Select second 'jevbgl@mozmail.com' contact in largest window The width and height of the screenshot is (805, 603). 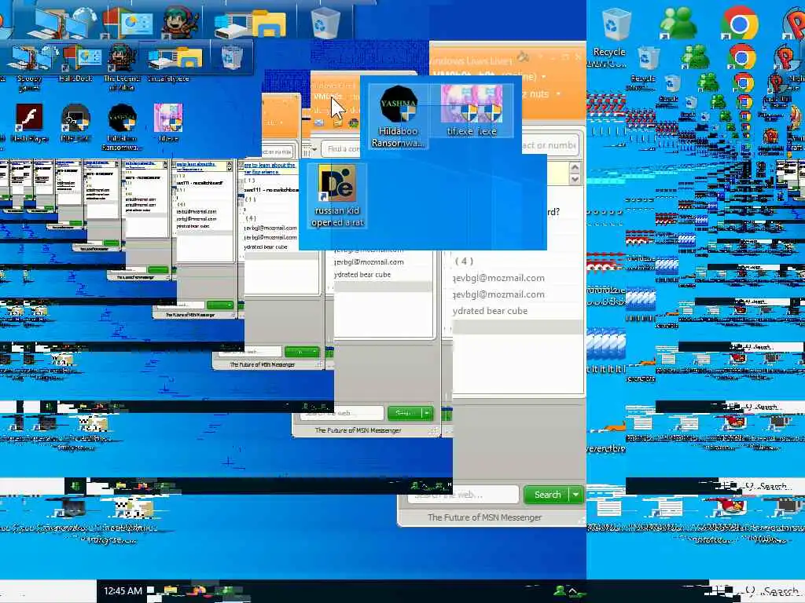click(x=498, y=294)
